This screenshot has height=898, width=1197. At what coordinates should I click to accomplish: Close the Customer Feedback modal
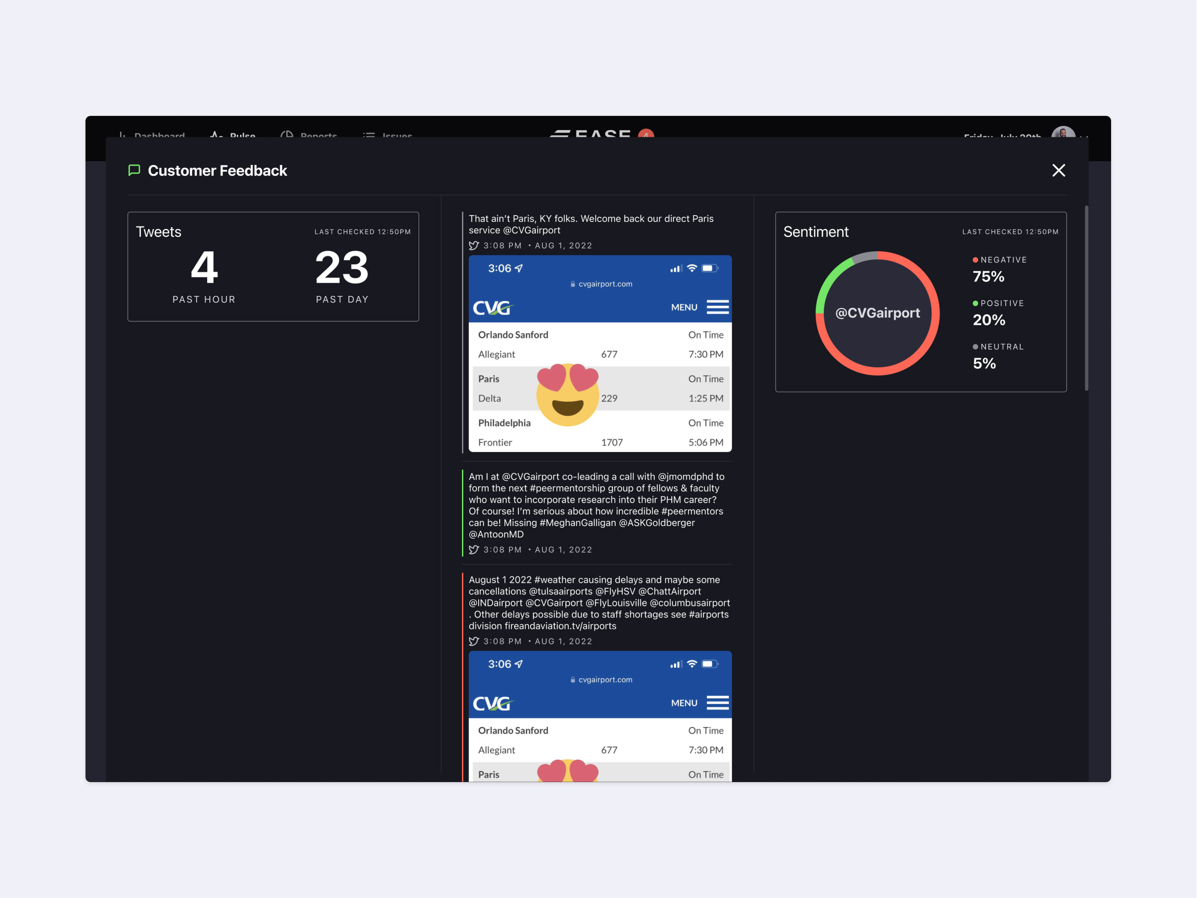point(1059,170)
